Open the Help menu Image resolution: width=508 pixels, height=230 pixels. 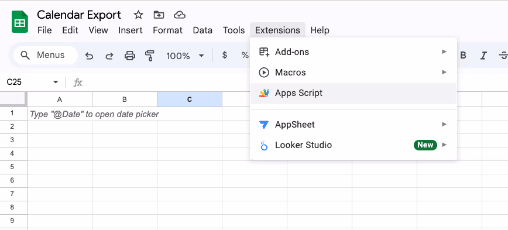pyautogui.click(x=320, y=30)
